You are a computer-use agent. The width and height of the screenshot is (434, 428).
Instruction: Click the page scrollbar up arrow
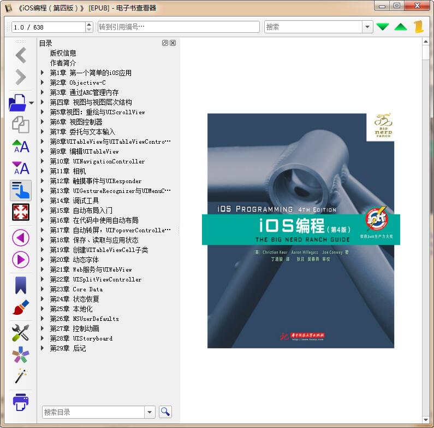[x=426, y=42]
